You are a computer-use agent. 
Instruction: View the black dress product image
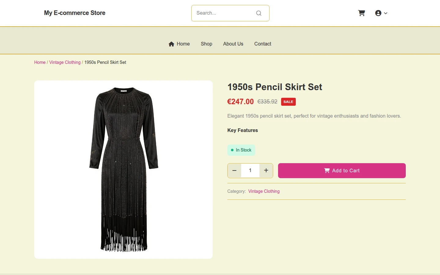pyautogui.click(x=123, y=170)
